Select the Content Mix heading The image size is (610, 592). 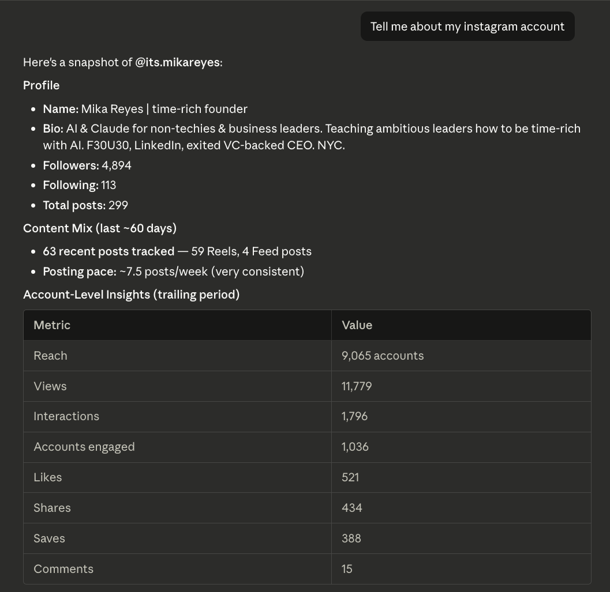click(100, 228)
